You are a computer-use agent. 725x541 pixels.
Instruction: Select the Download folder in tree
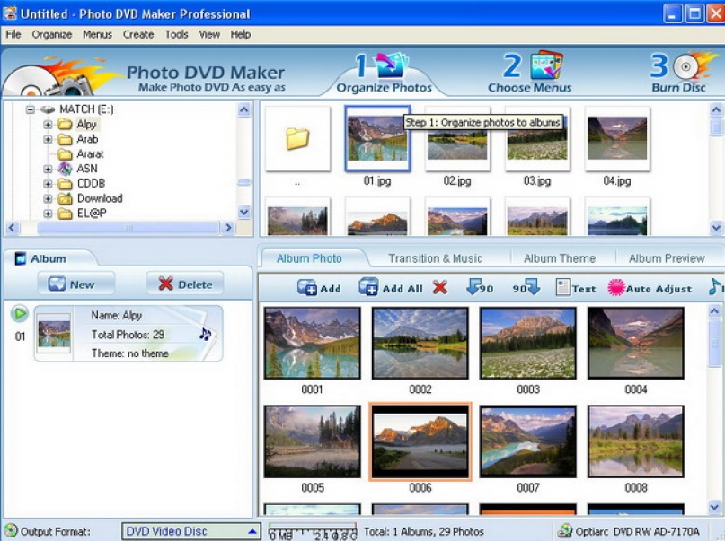[x=100, y=198]
